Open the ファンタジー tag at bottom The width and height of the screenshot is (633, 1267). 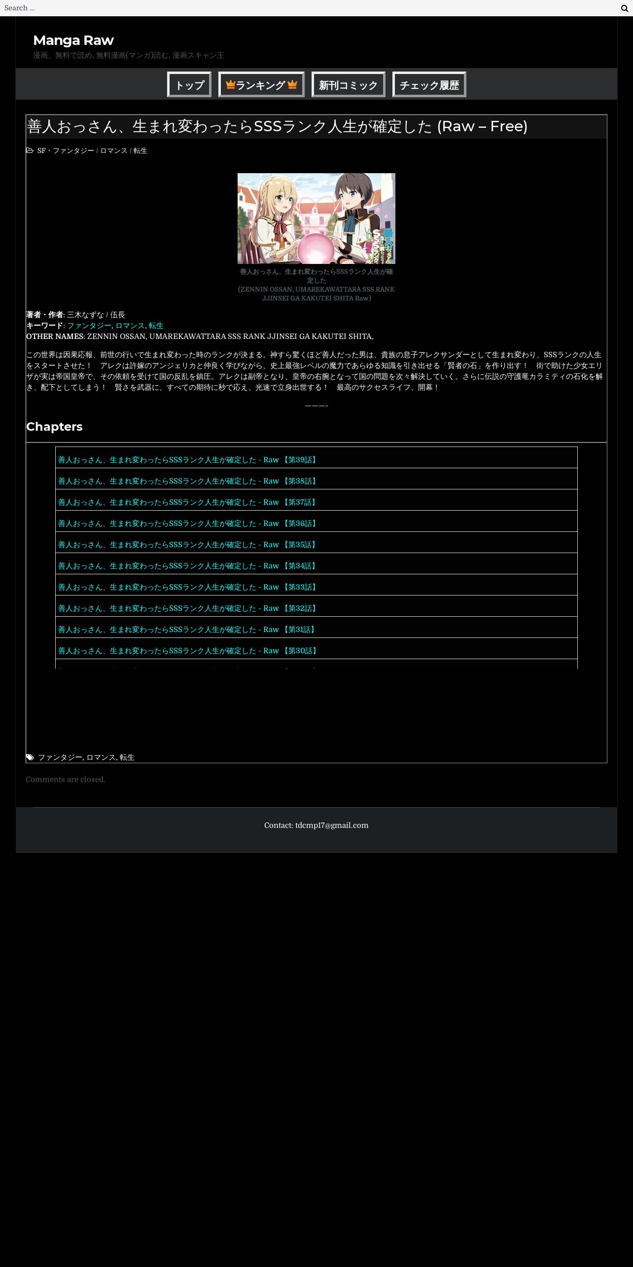[x=60, y=757]
